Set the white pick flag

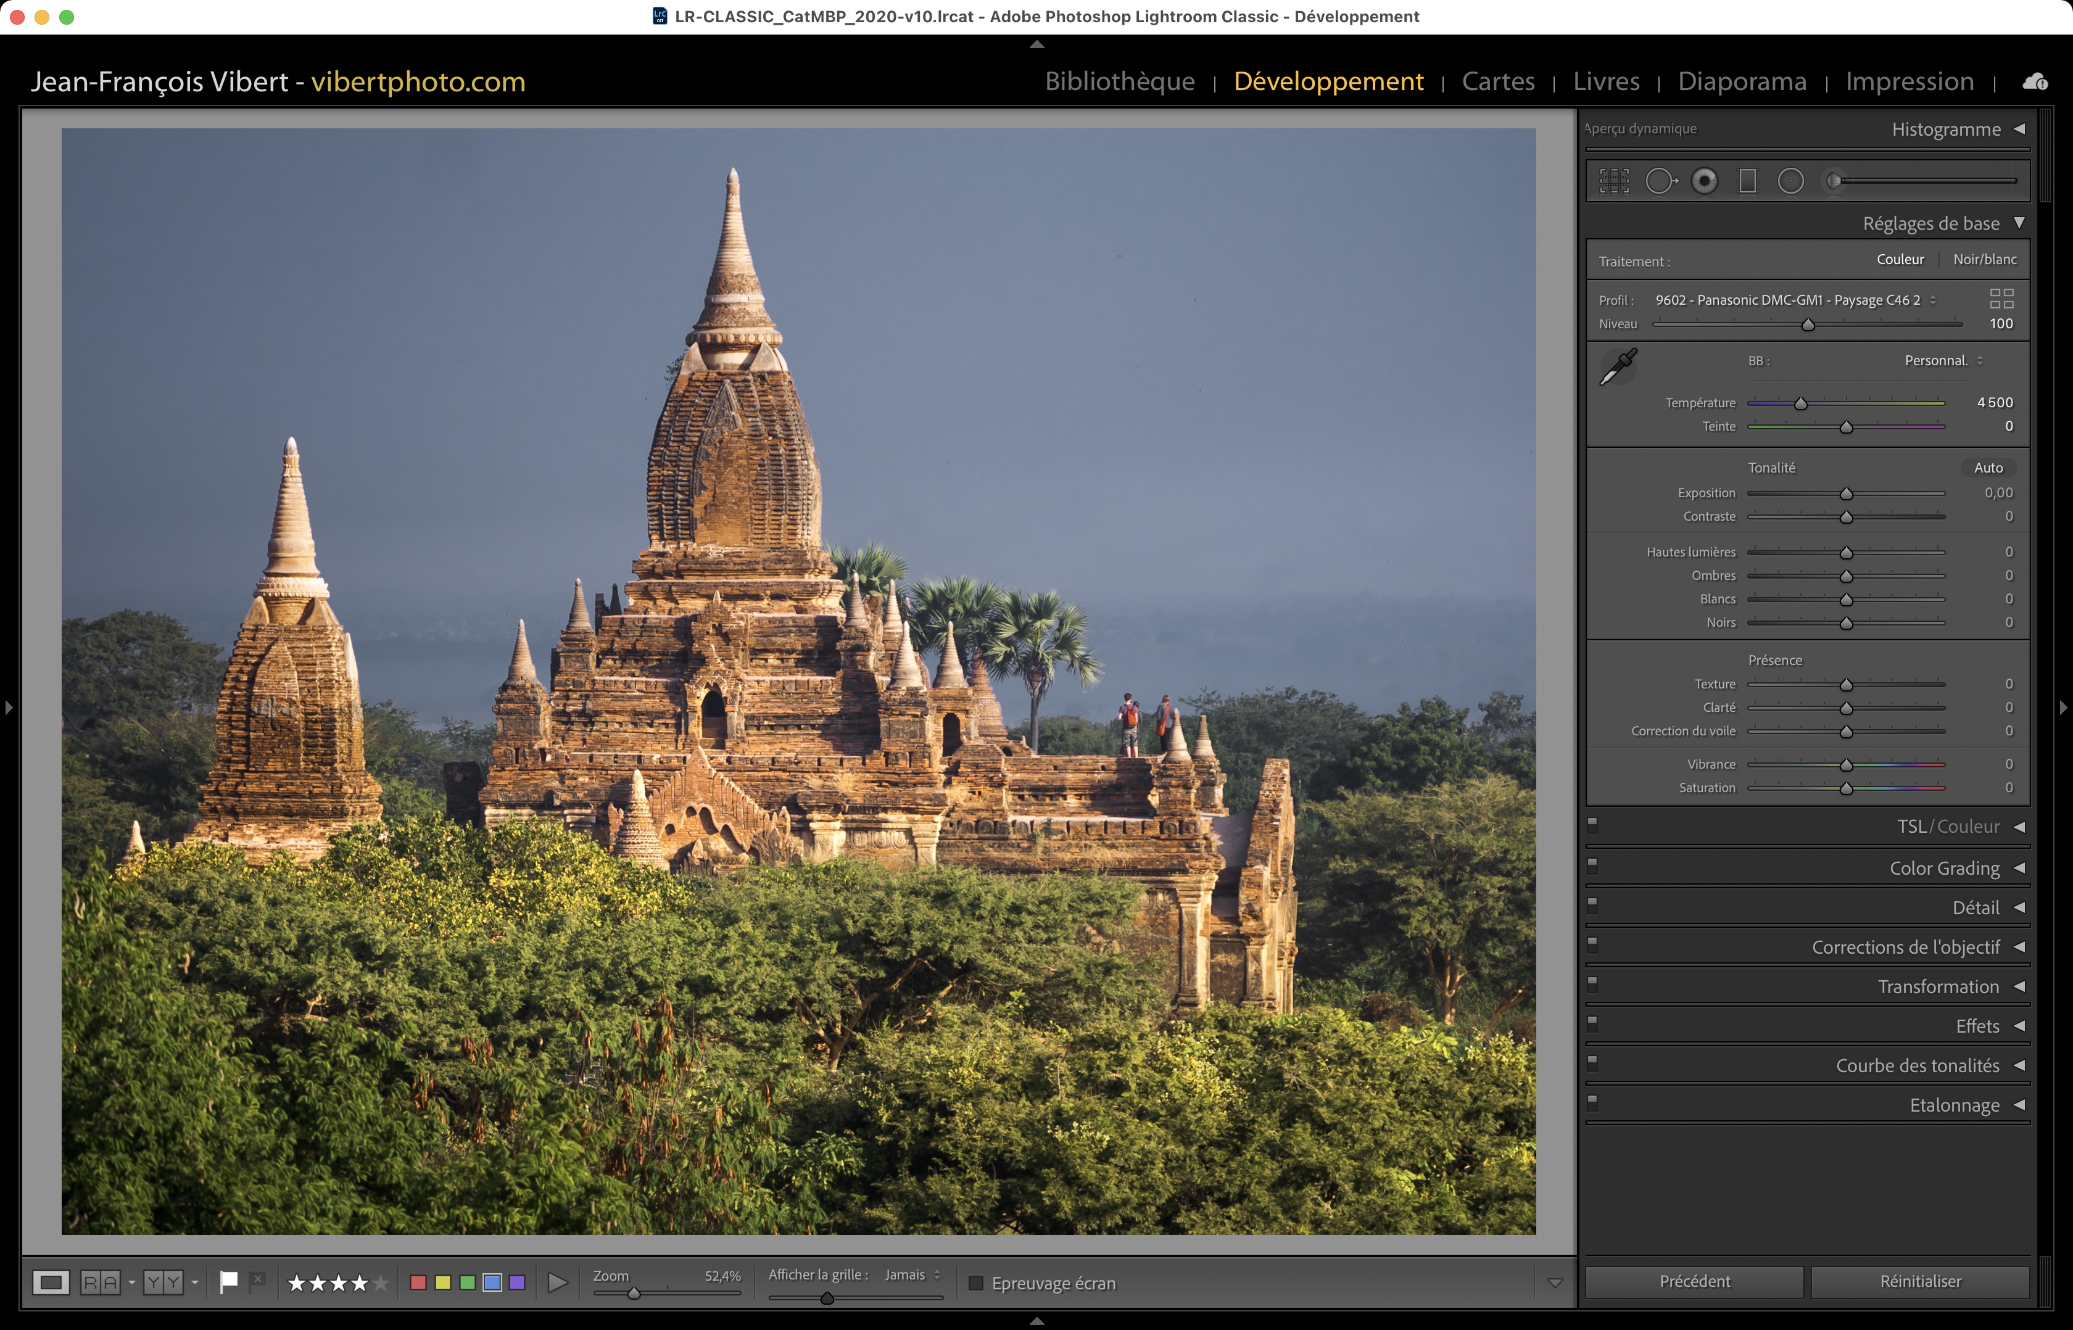228,1282
